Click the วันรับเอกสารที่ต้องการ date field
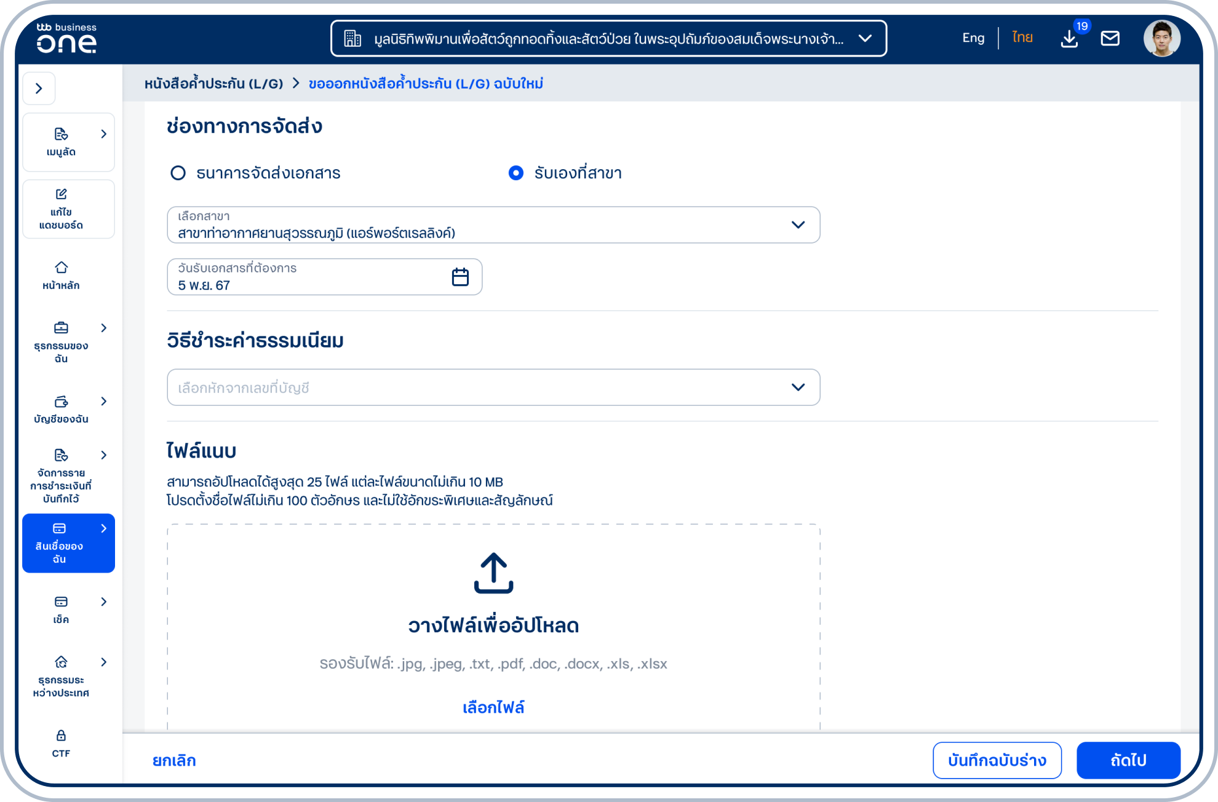Screen dimensions: 1218x802 (325, 277)
